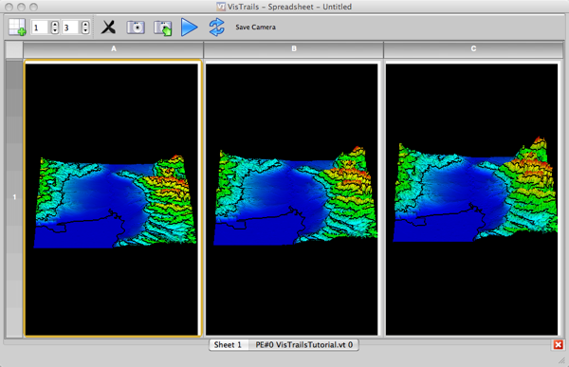Click the red close sheet button
This screenshot has height=367, width=569.
click(x=559, y=345)
